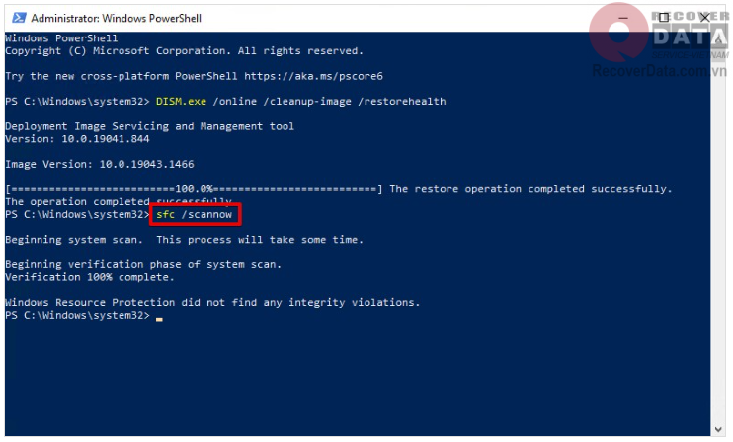The image size is (733, 442).
Task: Click the RecoverData.com.vn watermark text
Action: pyautogui.click(x=660, y=71)
